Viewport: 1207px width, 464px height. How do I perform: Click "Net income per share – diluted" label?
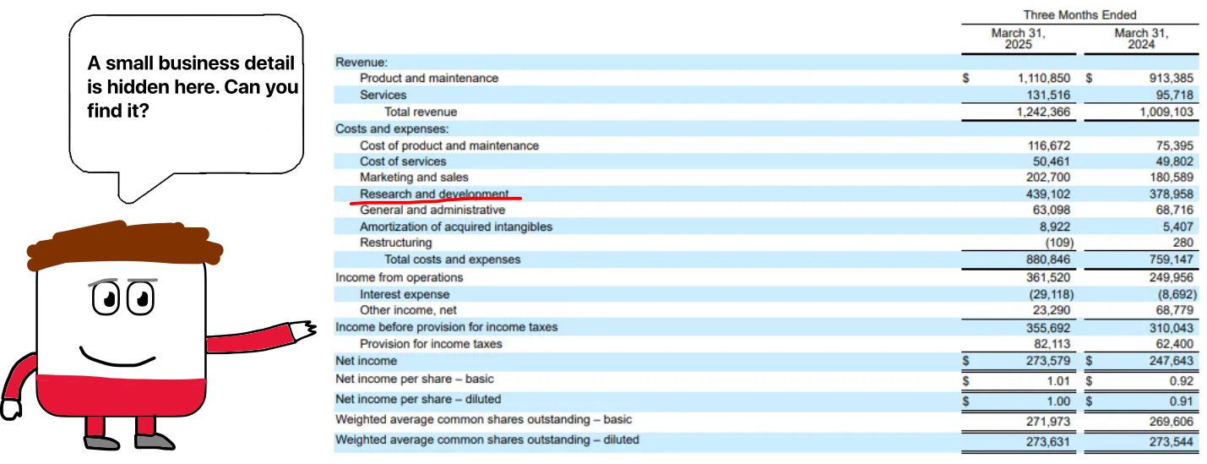coord(418,399)
